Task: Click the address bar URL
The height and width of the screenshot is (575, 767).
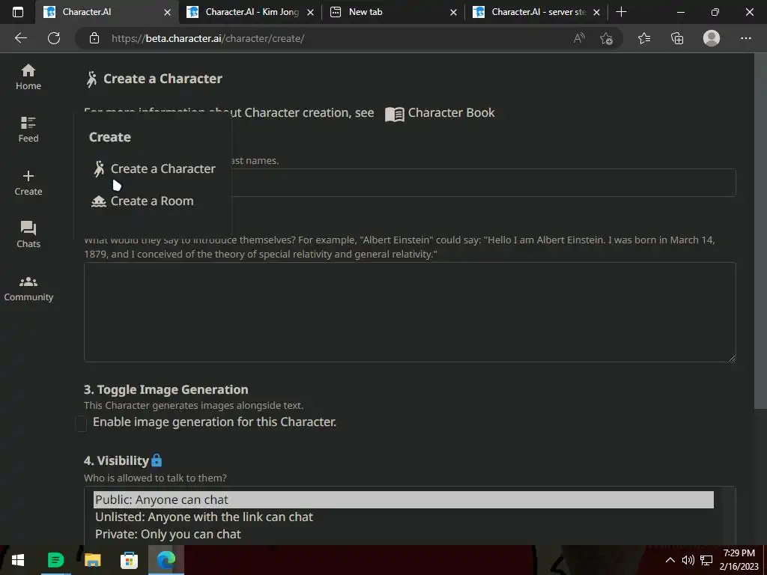Action: click(208, 39)
